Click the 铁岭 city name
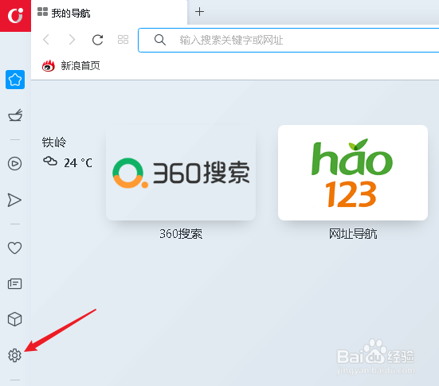Screen dimensions: 439x386 tap(54, 142)
